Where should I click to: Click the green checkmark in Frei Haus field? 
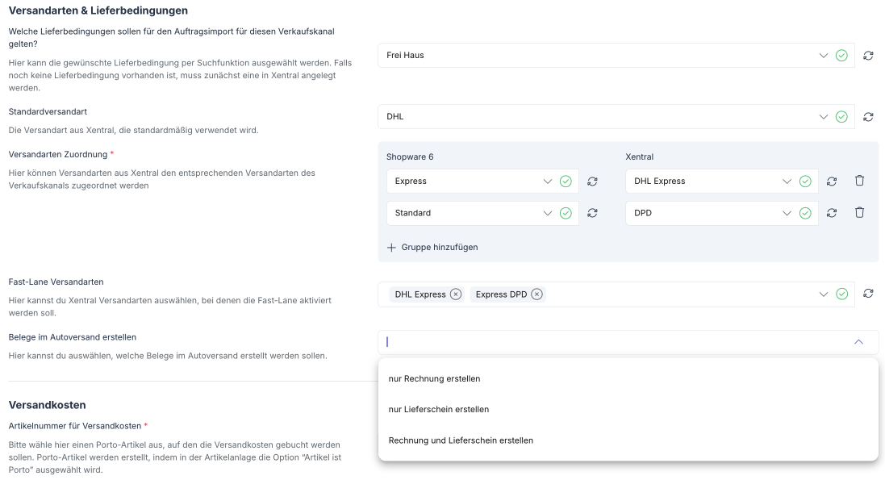coord(841,56)
